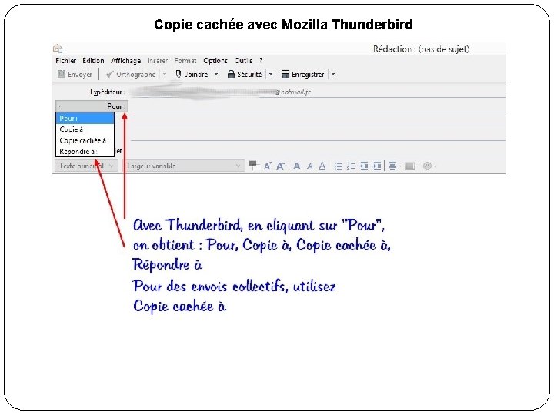Click the outdent icon
The height and width of the screenshot is (416, 554).
364,166
